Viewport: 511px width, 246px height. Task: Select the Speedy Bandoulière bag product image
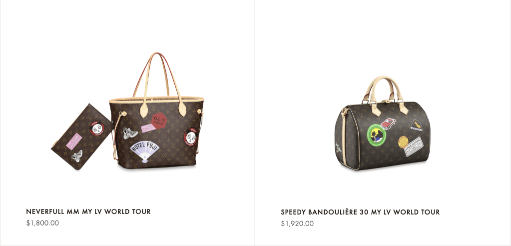[382, 123]
